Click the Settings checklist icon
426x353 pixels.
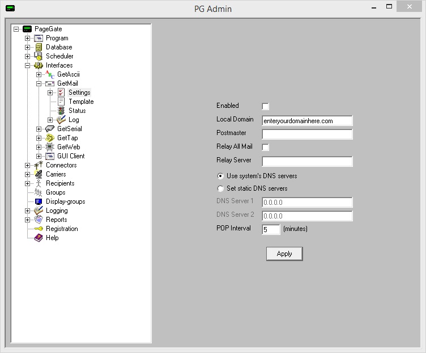coord(61,93)
